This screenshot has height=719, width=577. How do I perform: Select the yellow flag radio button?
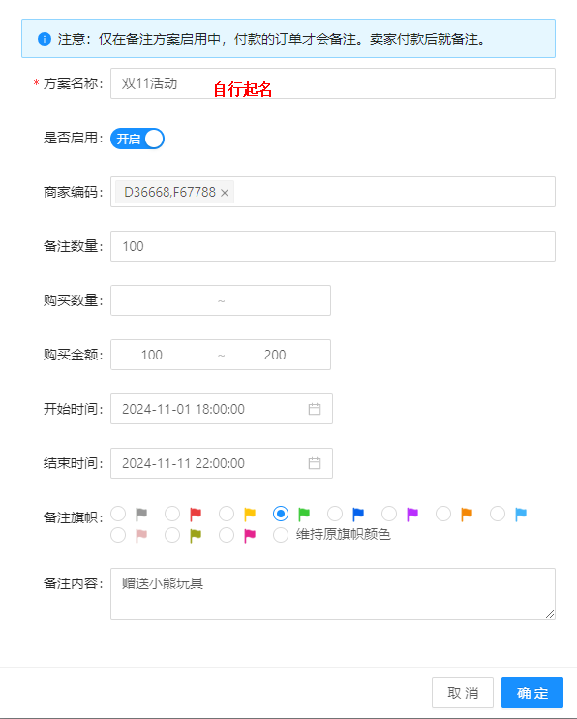click(x=227, y=514)
